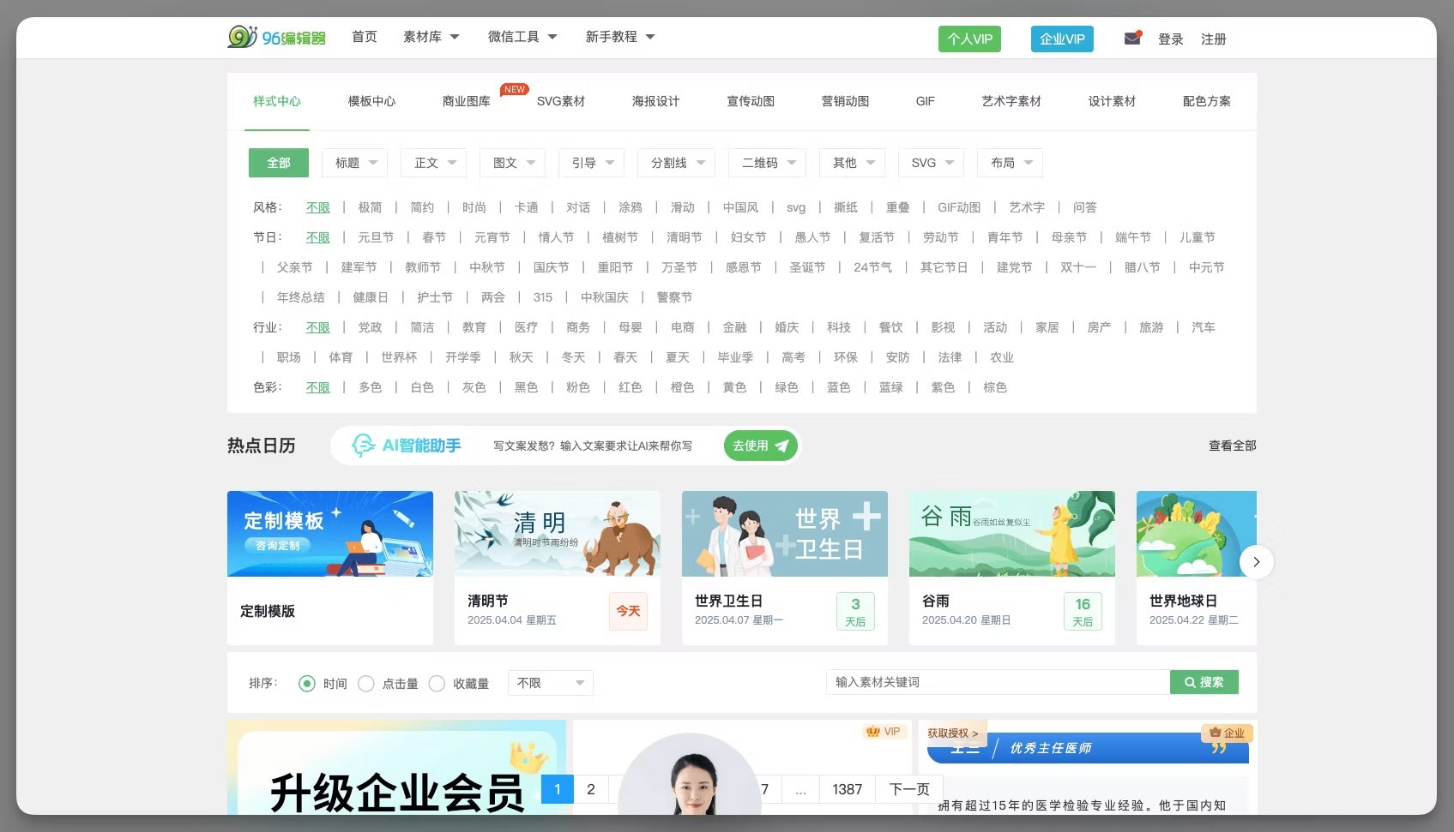
Task: Click the AI智能助手 robot icon
Action: [363, 445]
